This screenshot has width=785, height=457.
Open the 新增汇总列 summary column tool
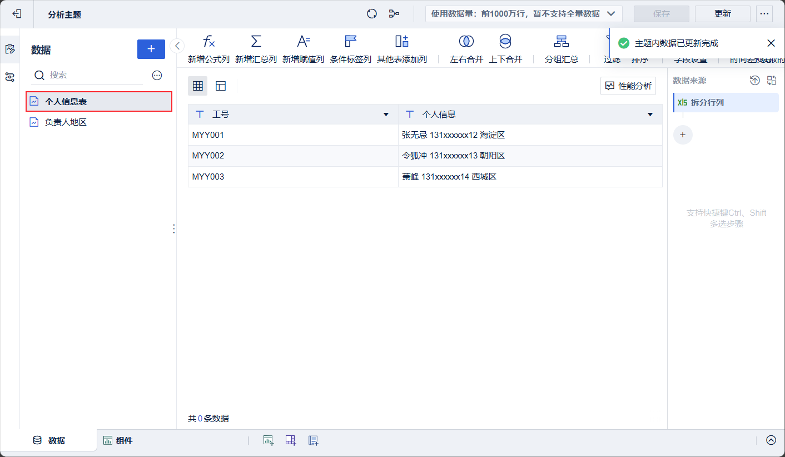tap(256, 48)
